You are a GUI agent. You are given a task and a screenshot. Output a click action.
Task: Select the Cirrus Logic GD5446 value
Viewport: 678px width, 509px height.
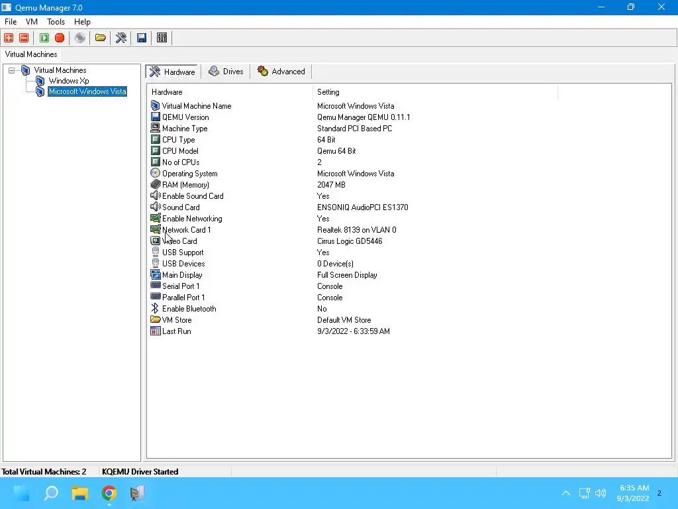pyautogui.click(x=350, y=241)
